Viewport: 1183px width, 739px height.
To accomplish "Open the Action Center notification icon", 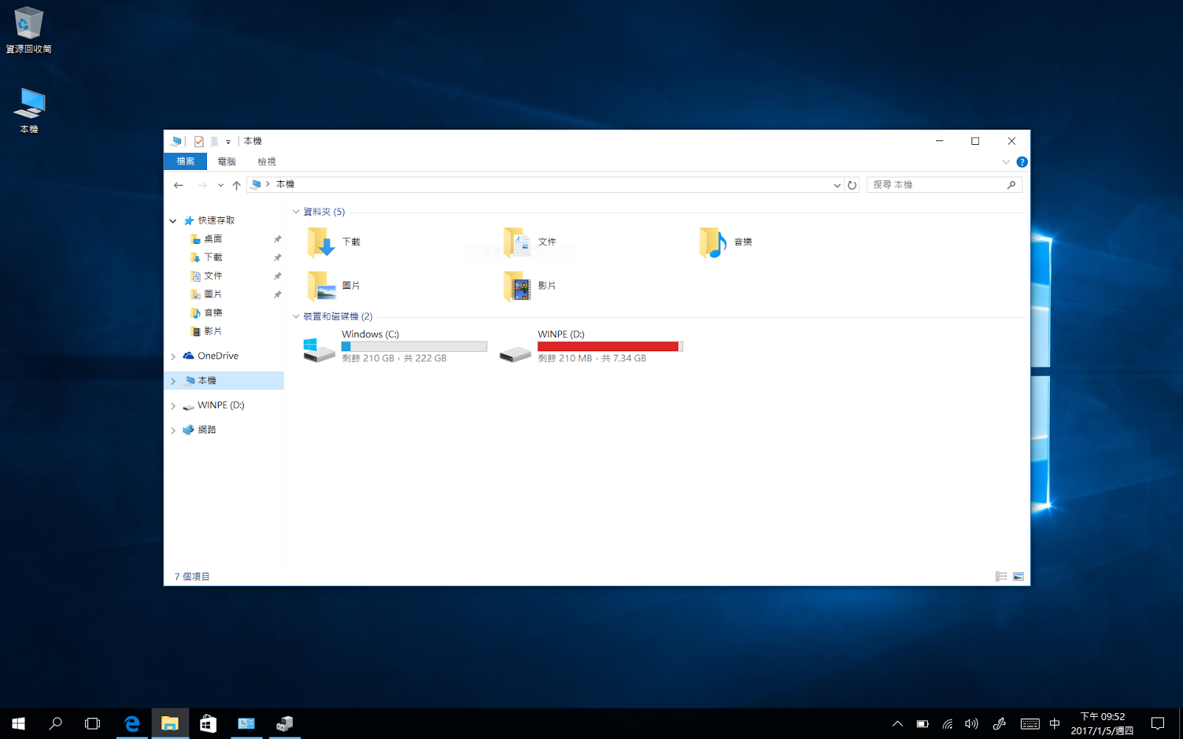I will (1158, 723).
